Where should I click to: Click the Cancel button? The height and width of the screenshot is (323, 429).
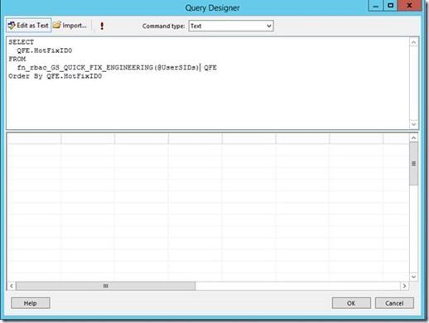click(394, 303)
